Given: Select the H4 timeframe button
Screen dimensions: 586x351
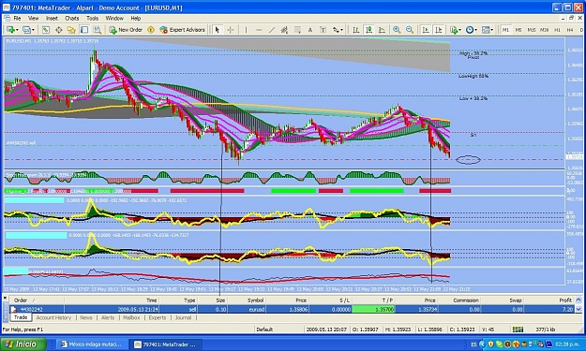Looking at the screenshot, I should click(x=570, y=30).
